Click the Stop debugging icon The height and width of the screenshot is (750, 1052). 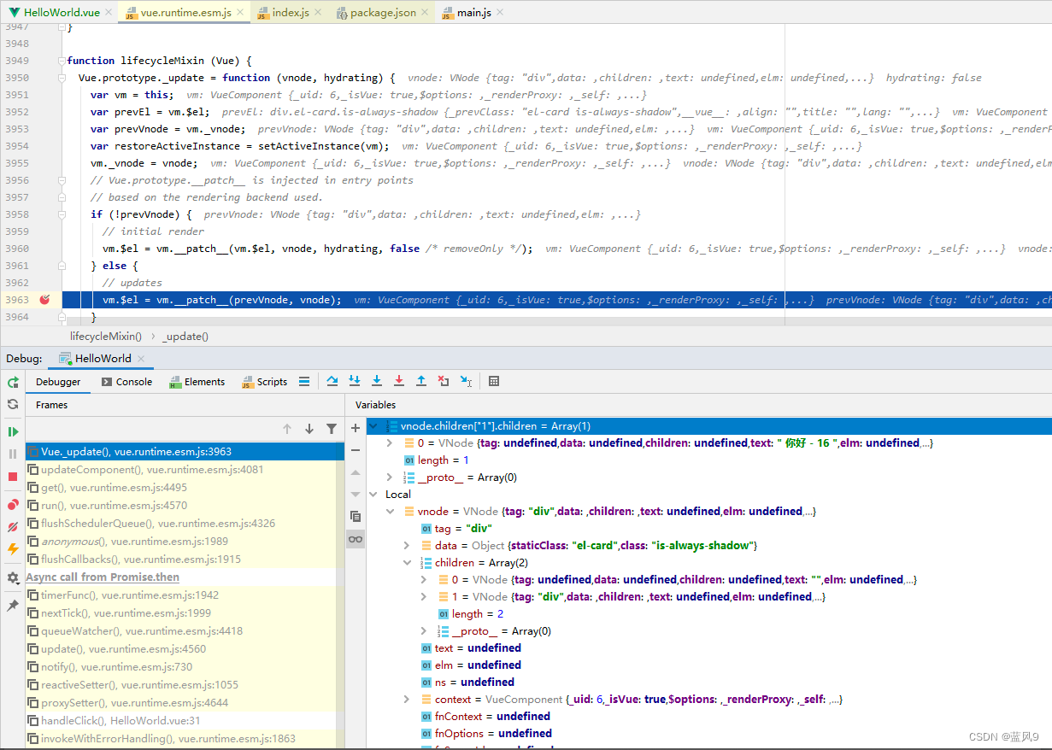click(x=12, y=476)
